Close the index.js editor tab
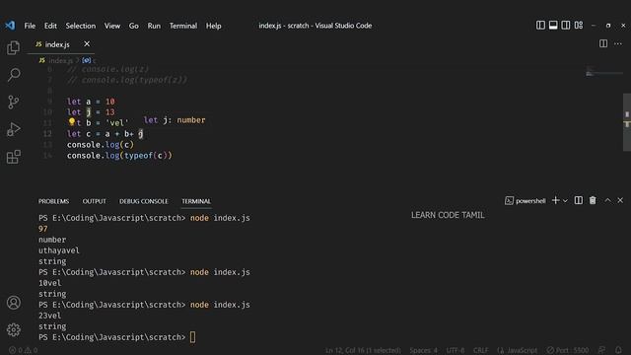 [87, 43]
